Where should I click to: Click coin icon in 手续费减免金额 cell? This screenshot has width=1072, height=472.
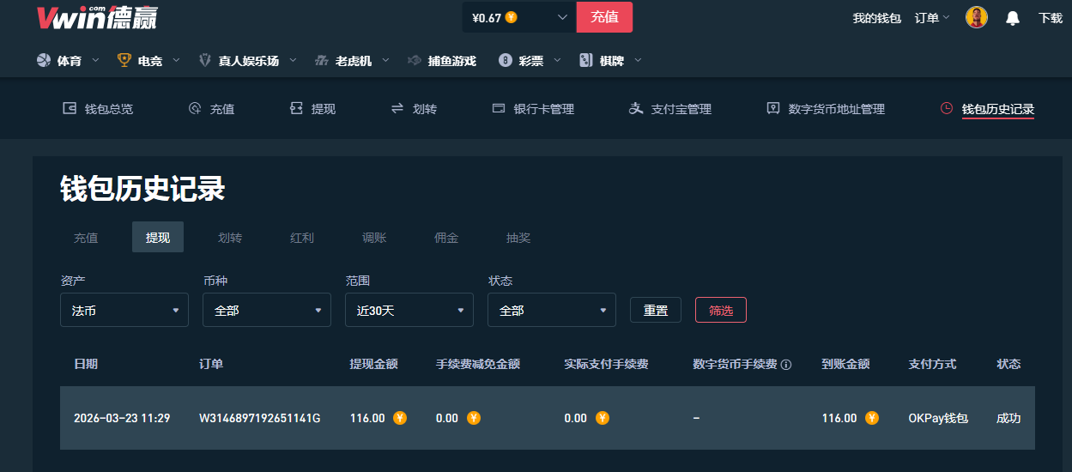[x=474, y=418]
